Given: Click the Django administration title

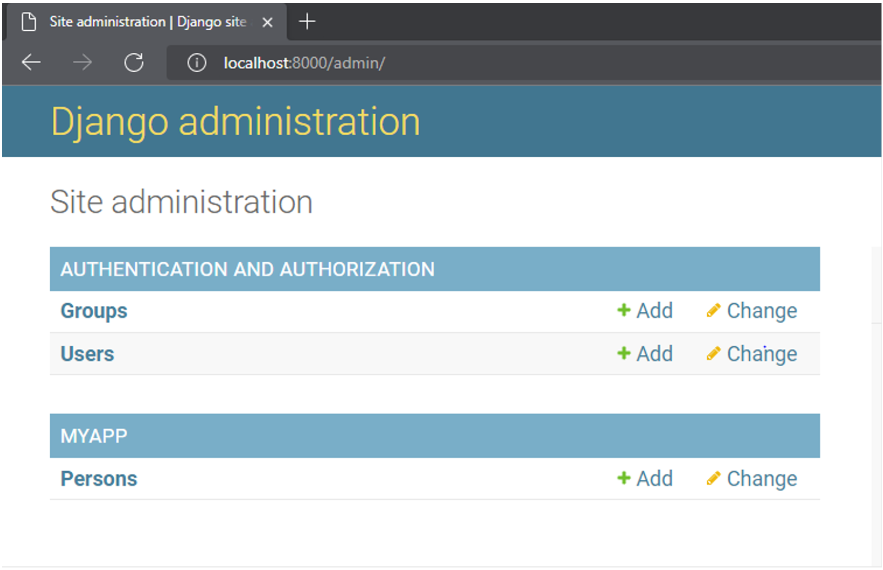Looking at the screenshot, I should 235,122.
